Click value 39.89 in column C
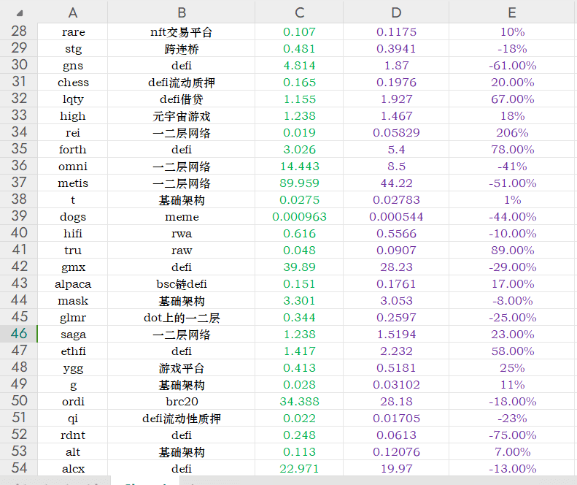Image resolution: width=577 pixels, height=485 pixels. (299, 267)
